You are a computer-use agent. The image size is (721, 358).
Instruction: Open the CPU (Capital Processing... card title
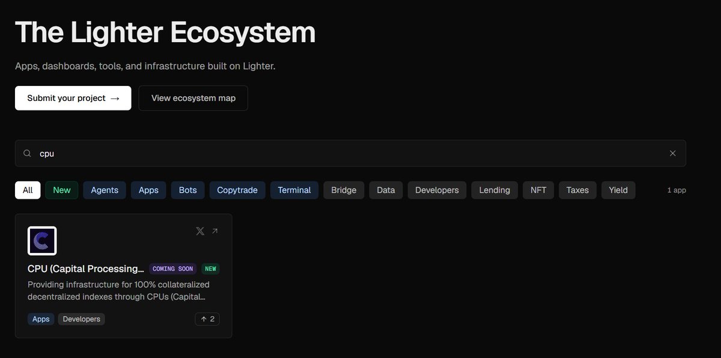[x=86, y=268]
